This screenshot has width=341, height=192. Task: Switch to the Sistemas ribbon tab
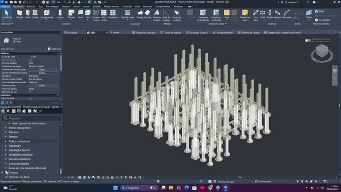pos(66,6)
